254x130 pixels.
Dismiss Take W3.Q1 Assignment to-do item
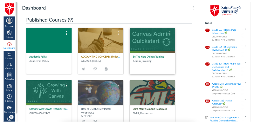(x=245, y=117)
